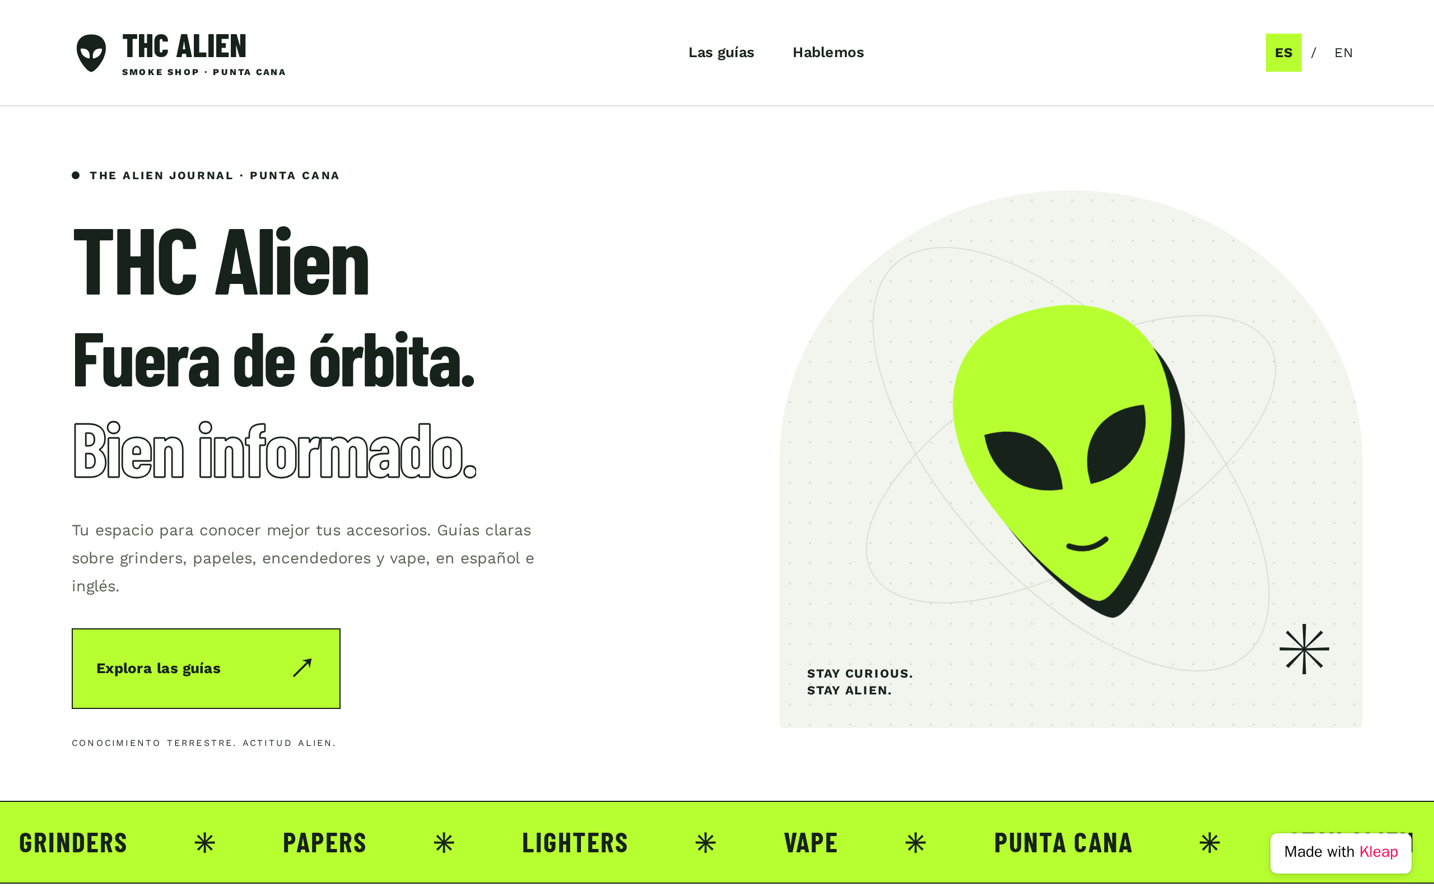Select the VAPE text in the ticker

coord(811,843)
